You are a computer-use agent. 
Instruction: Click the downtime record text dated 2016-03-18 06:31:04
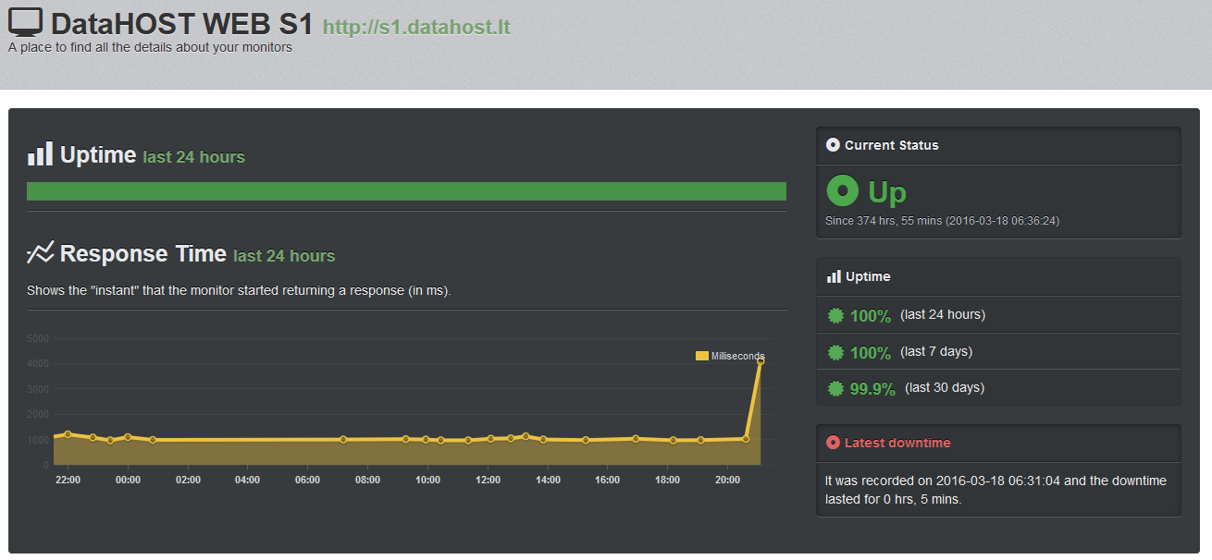coord(996,490)
